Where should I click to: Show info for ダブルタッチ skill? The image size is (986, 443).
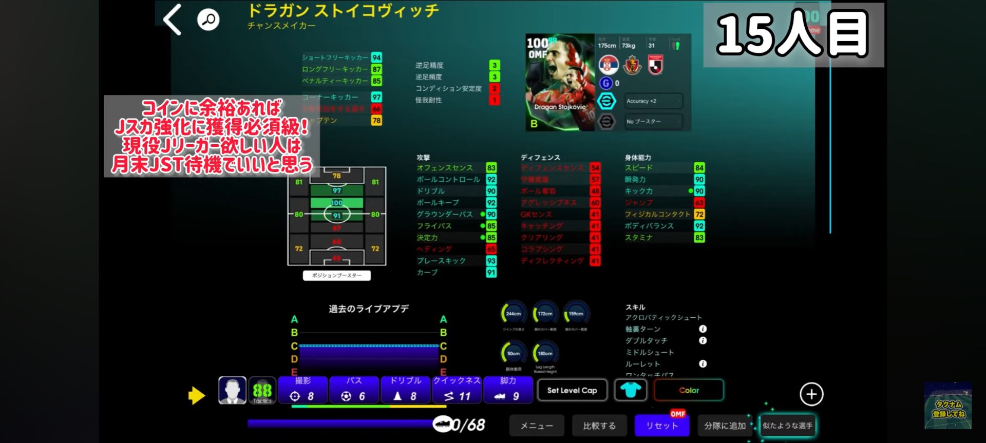click(703, 340)
